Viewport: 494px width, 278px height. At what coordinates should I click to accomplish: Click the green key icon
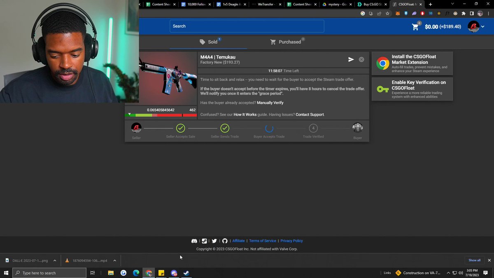pos(382,89)
